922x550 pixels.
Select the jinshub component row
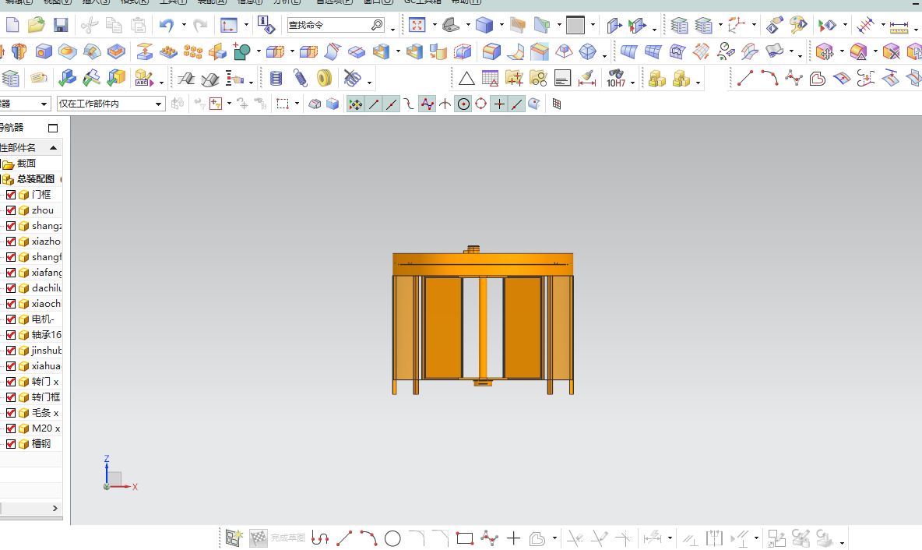coord(47,351)
